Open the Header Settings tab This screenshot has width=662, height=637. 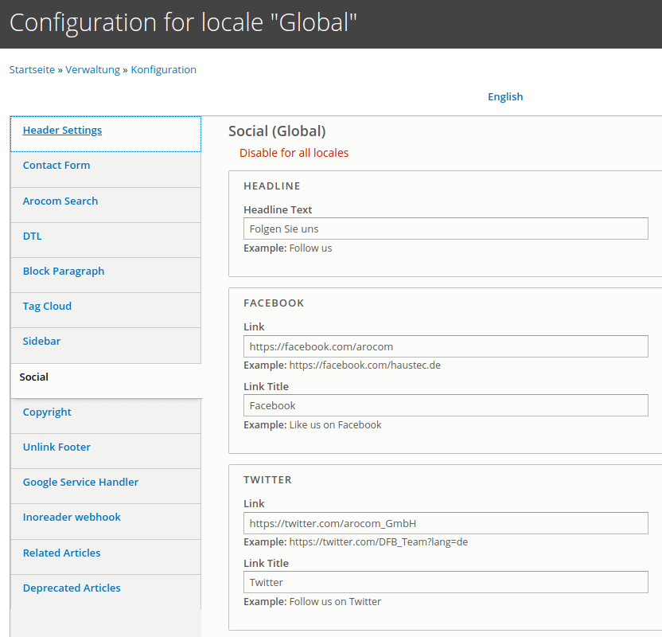[62, 131]
